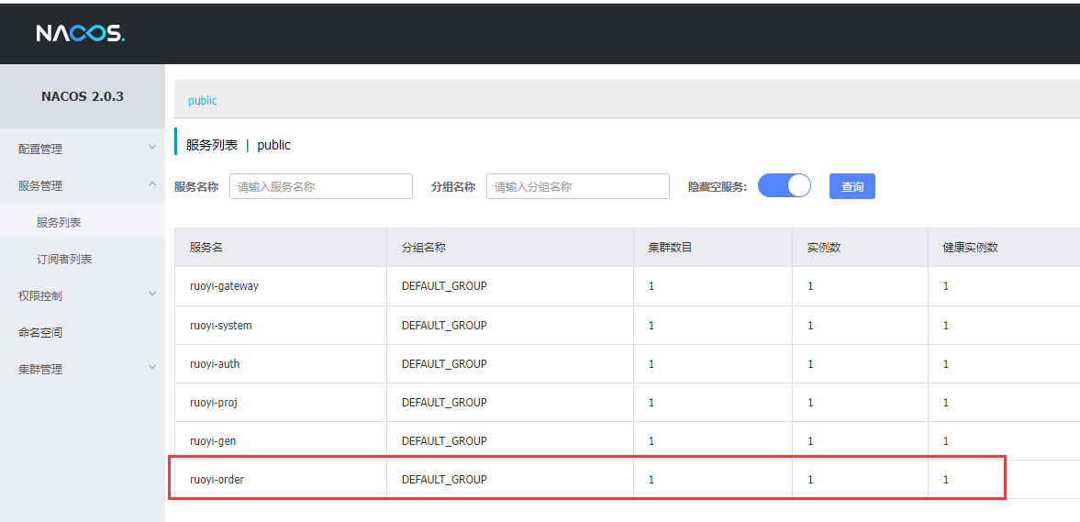Open 订阅者列表 in the sidebar
Screen dimensions: 1080x522
64,259
